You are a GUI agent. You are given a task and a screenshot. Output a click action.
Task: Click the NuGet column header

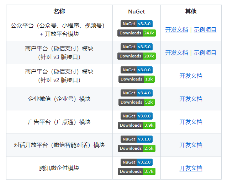[137, 11]
